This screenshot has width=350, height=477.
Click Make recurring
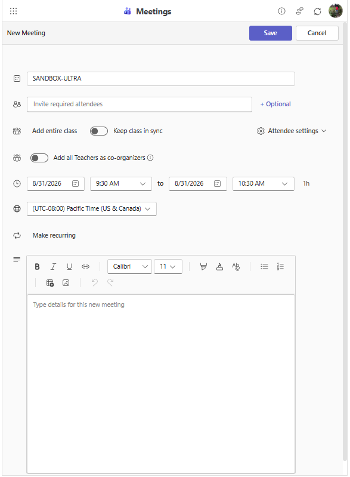click(54, 235)
